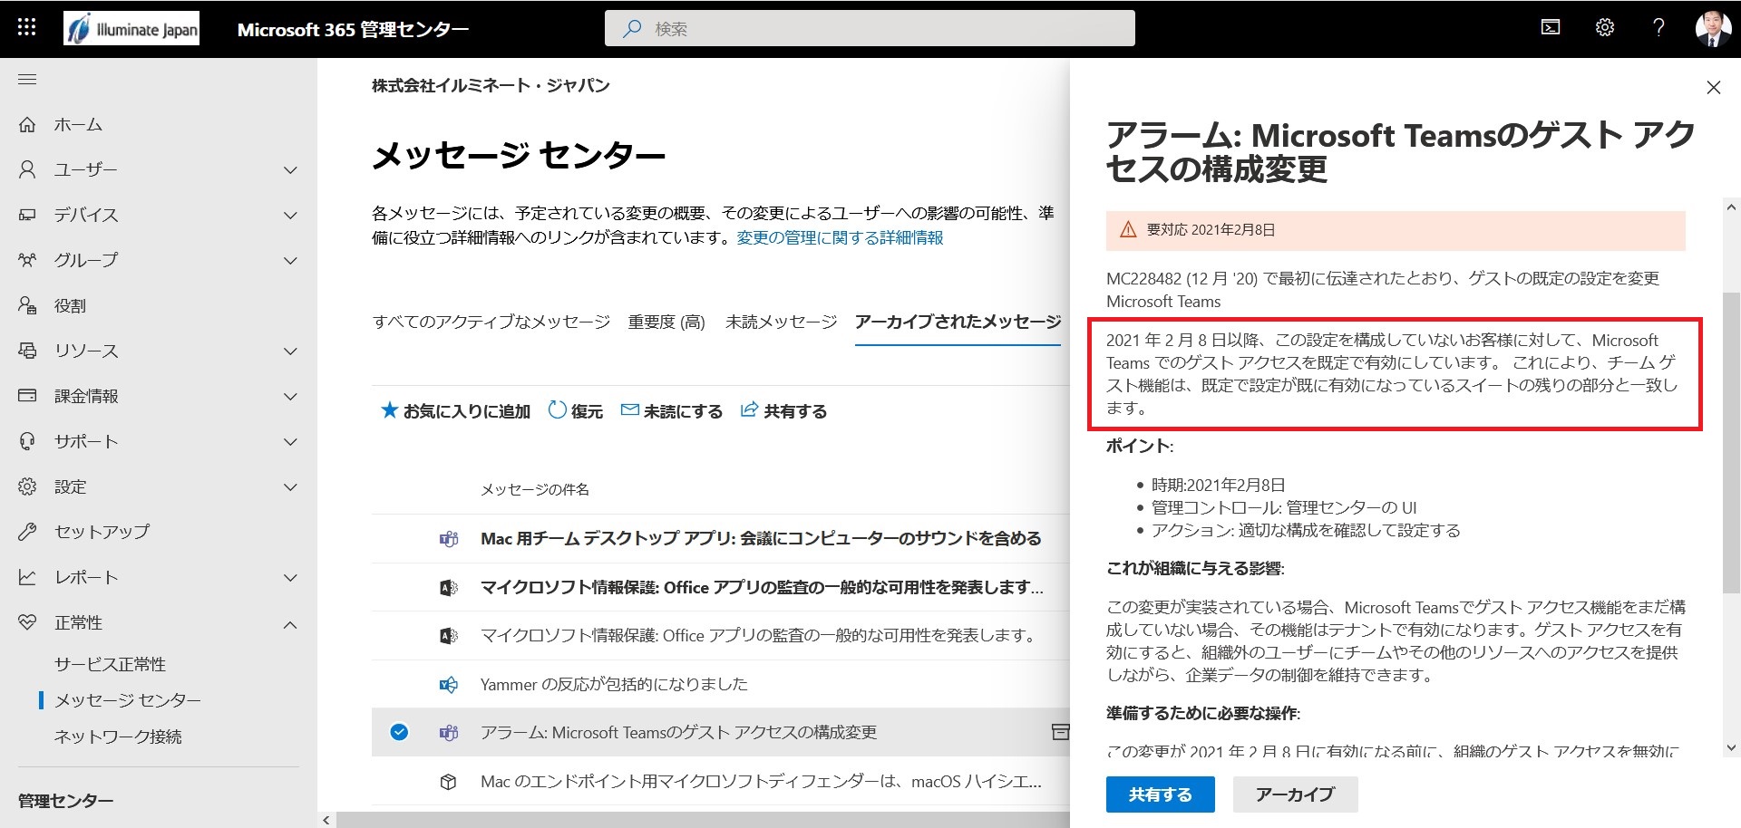Collapse the 正常性 chevron
Screen dimensions: 1741x828
coord(290,624)
